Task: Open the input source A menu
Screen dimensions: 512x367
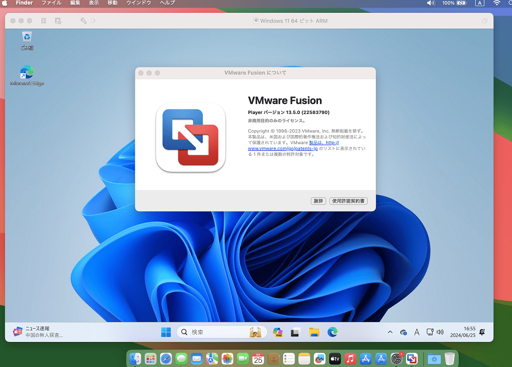Action: click(479, 3)
